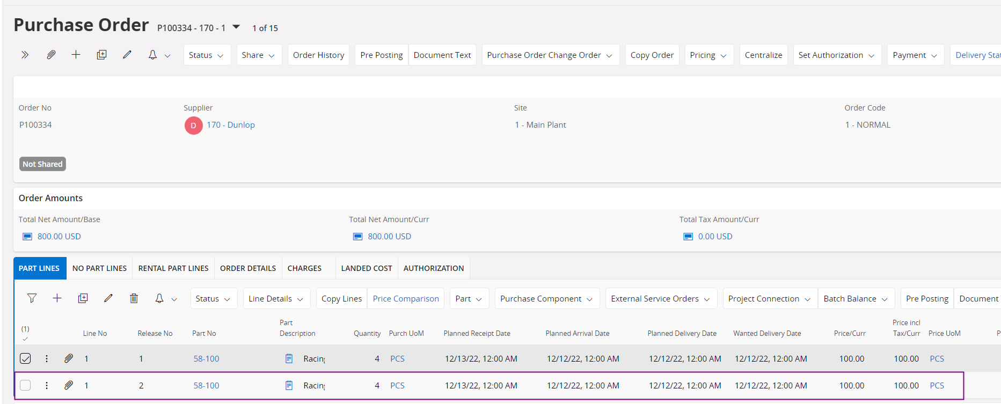This screenshot has height=404, width=1001.
Task: Uncheck the checkbox for release 1 row
Action: pos(25,358)
